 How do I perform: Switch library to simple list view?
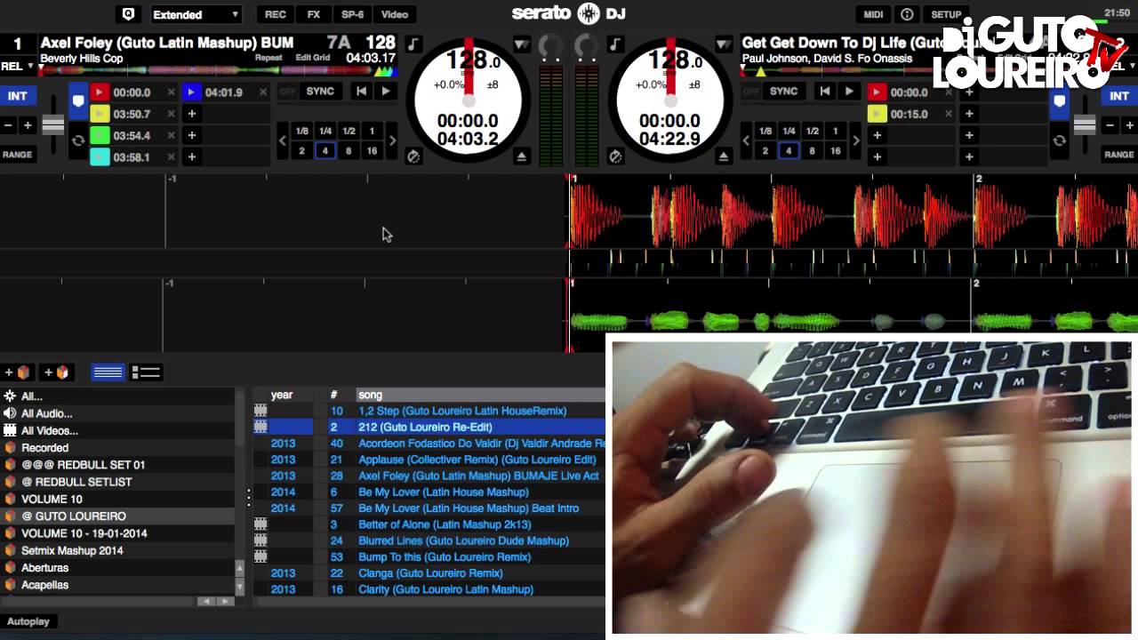point(108,372)
